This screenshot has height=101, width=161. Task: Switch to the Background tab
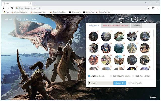click(93, 26)
